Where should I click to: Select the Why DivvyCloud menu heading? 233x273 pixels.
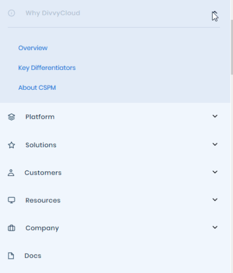coord(53,13)
